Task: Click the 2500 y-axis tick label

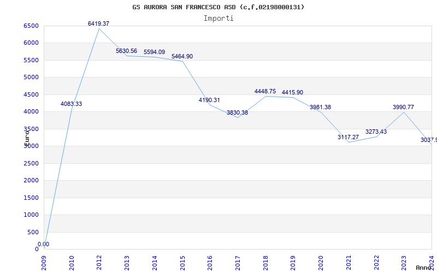Action: (x=31, y=163)
